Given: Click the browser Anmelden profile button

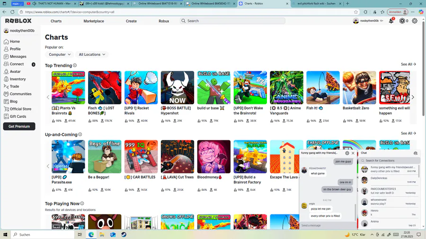Looking at the screenshot, I should coord(398,12).
